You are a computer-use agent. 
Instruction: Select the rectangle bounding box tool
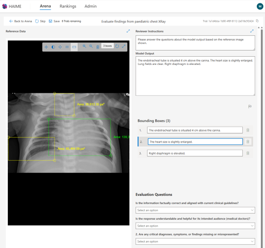pyautogui.click(x=74, y=47)
